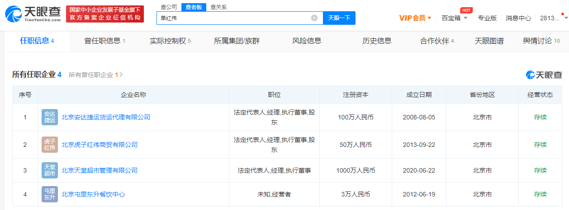
Task: Click the 1000万人民币 capital cell
Action: point(356,170)
